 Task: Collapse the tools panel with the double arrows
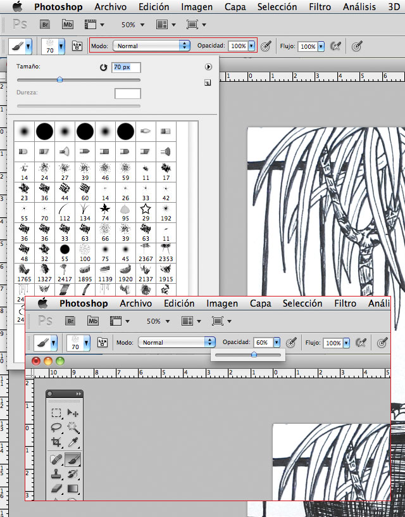pos(78,393)
